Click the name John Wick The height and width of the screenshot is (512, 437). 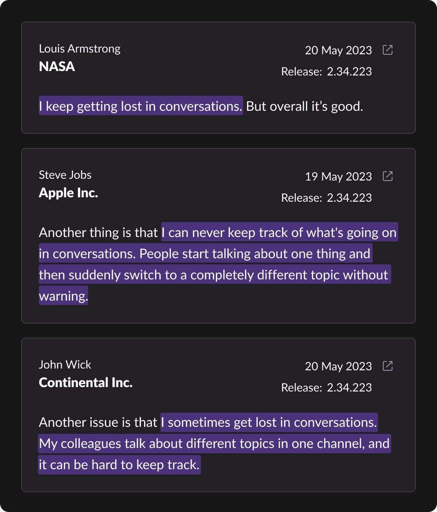pos(65,365)
